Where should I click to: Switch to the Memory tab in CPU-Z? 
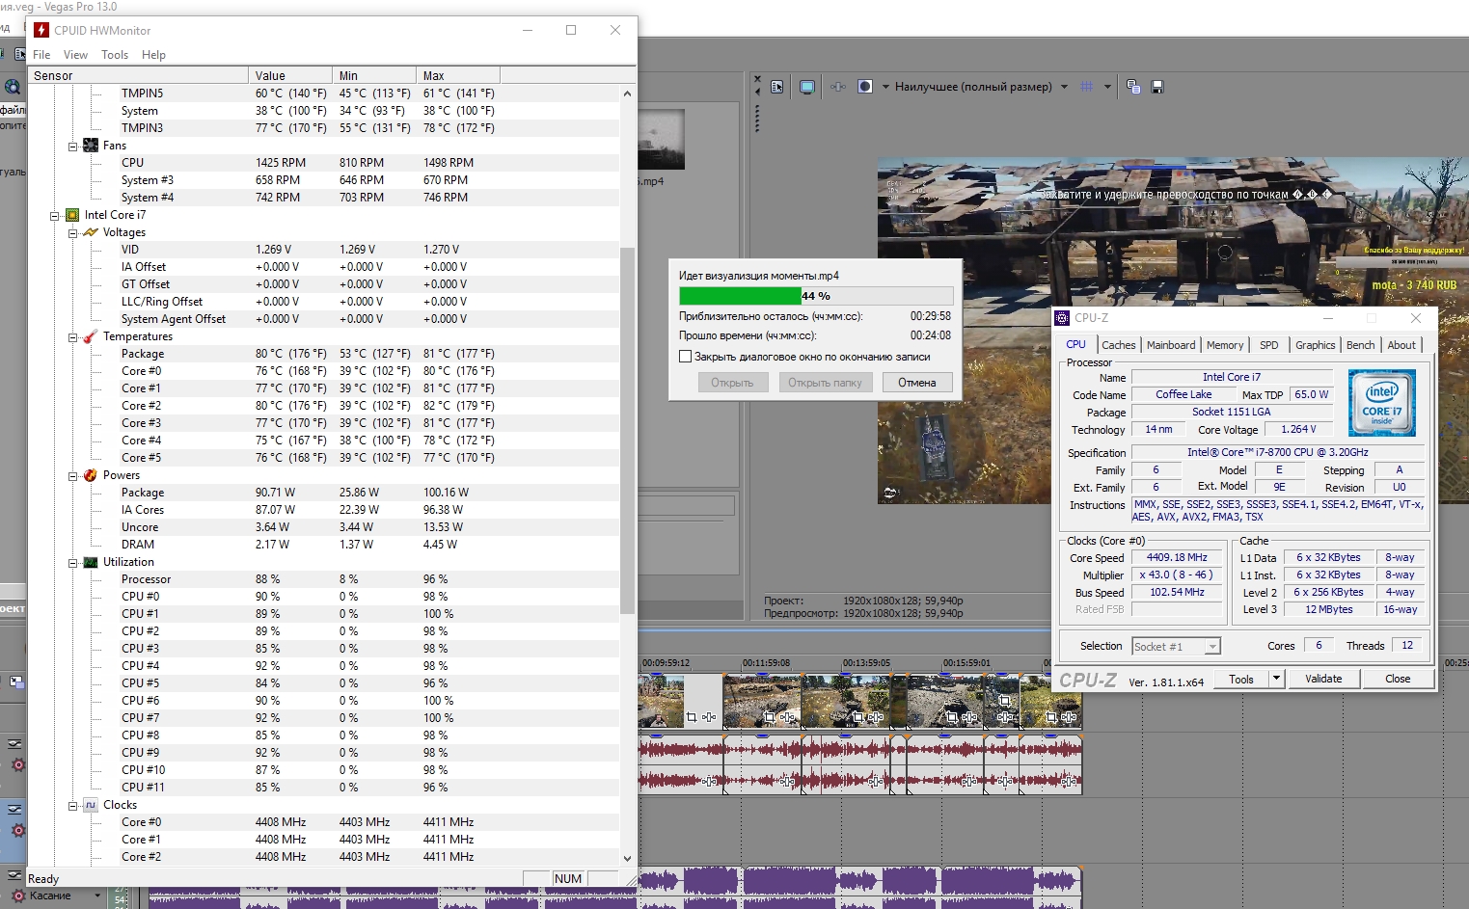click(x=1224, y=345)
